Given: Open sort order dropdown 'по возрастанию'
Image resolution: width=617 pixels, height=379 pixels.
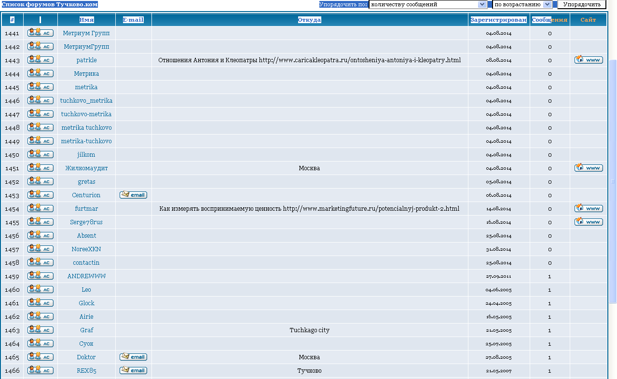Looking at the screenshot, I should [x=522, y=4].
